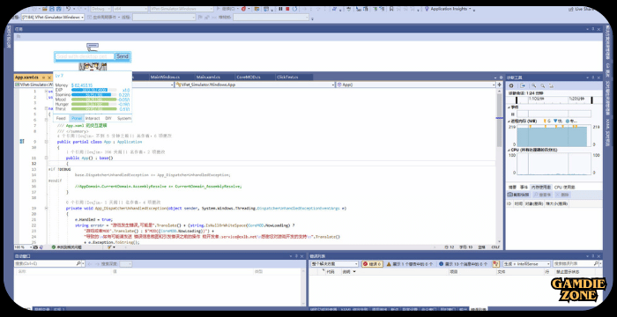Open the build + IntelliSense source dropdown

point(526,264)
